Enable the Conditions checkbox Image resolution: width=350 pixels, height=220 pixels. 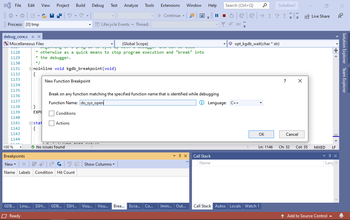tap(52, 113)
